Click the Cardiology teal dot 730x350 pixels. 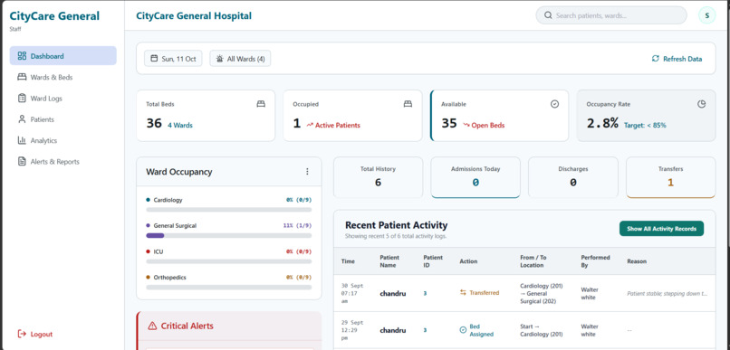pos(148,199)
